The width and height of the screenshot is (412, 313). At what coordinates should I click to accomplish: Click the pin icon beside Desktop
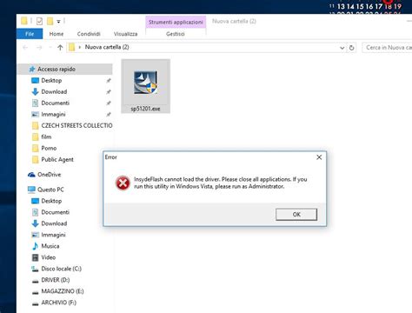tap(109, 81)
